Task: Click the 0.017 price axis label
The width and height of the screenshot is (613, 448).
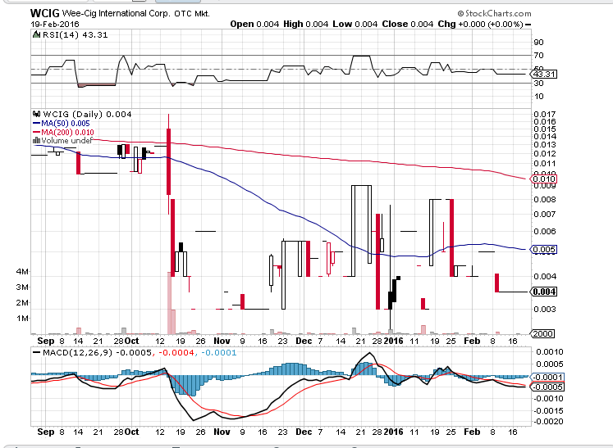Action: 545,115
